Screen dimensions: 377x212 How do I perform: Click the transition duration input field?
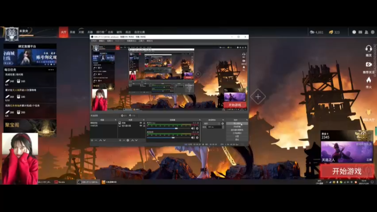[x=214, y=127]
